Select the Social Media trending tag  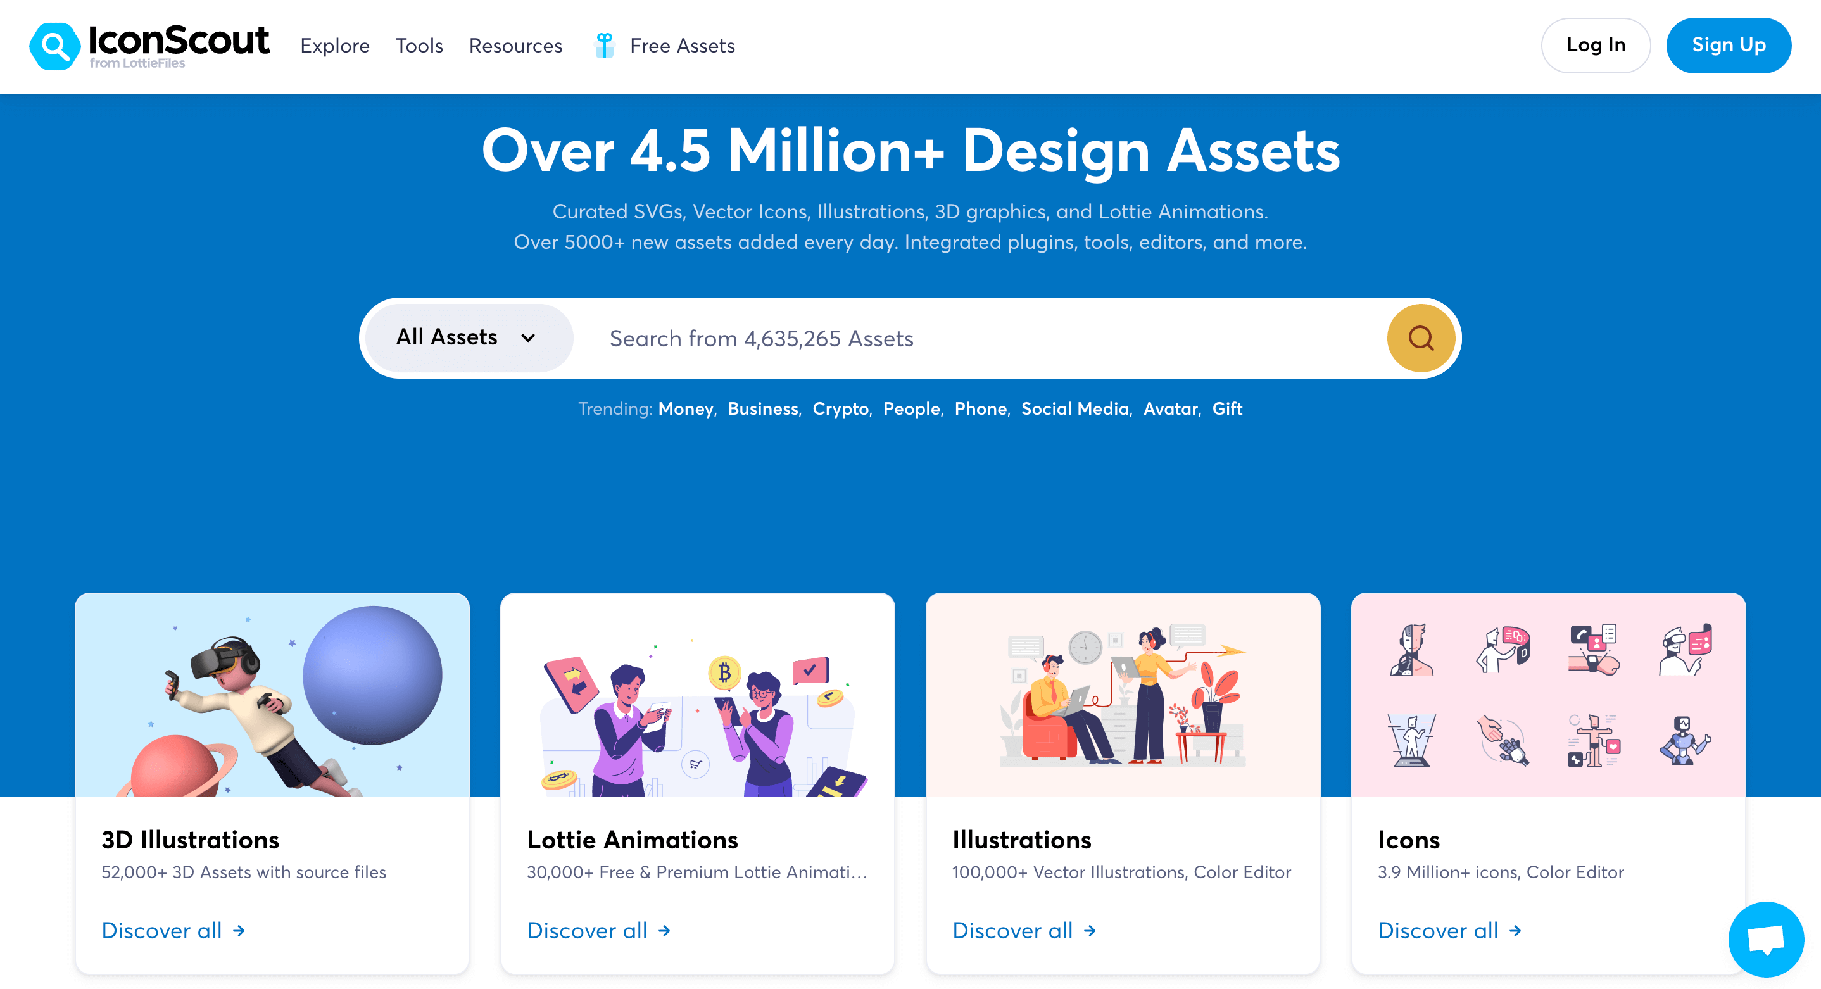click(x=1074, y=408)
